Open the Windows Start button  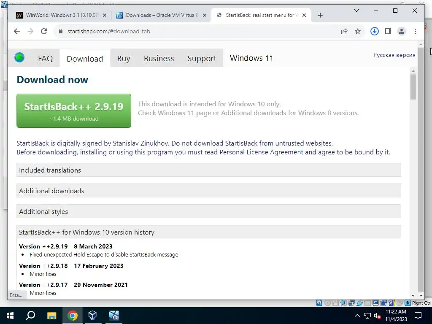point(10,316)
